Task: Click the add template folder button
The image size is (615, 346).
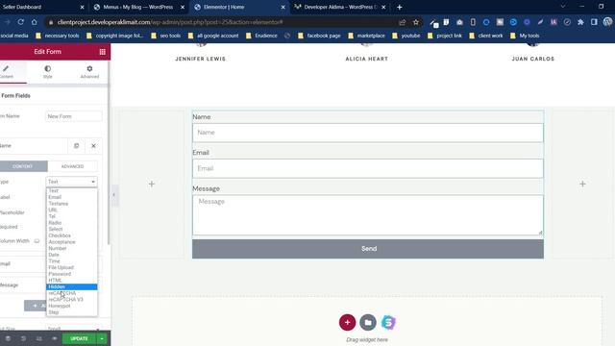Action: coord(368,323)
